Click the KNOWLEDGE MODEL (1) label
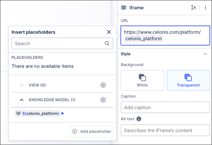 [x=52, y=100]
